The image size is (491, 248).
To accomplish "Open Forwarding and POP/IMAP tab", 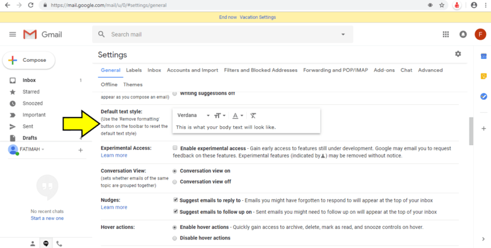I will [335, 70].
